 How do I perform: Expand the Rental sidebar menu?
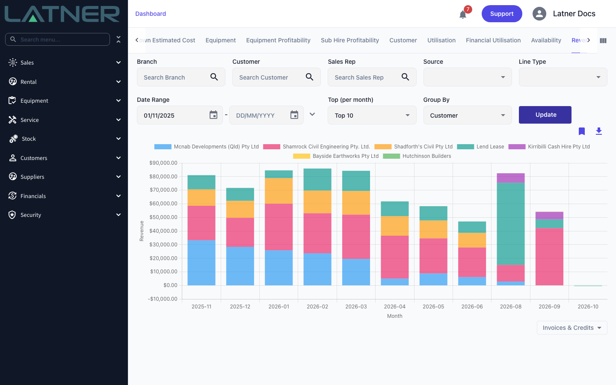(x=64, y=82)
